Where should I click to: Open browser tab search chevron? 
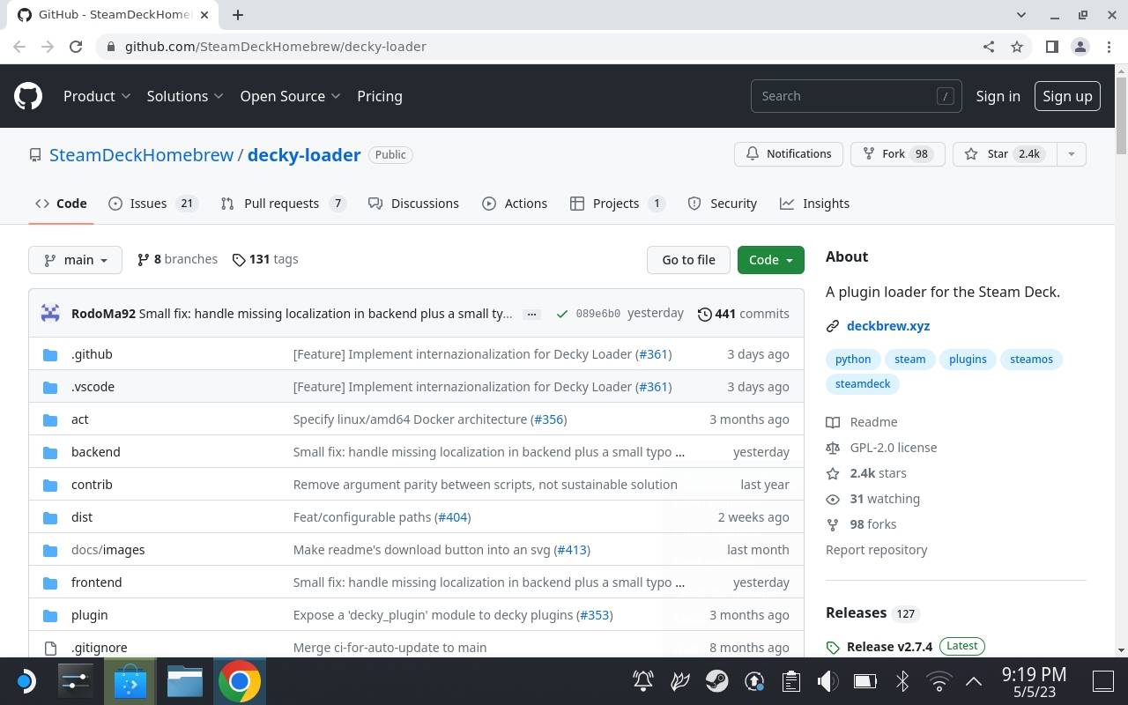pyautogui.click(x=1021, y=14)
